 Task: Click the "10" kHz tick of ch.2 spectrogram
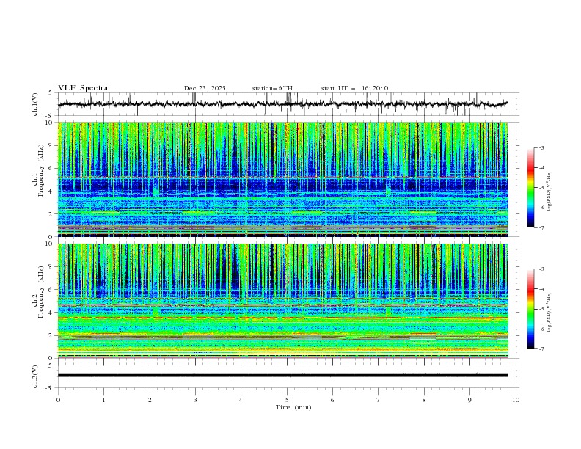tap(51, 244)
